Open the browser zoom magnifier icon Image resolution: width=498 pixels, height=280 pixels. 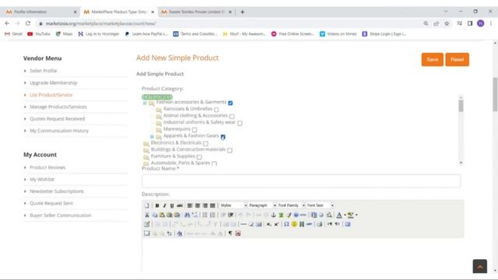[x=426, y=23]
